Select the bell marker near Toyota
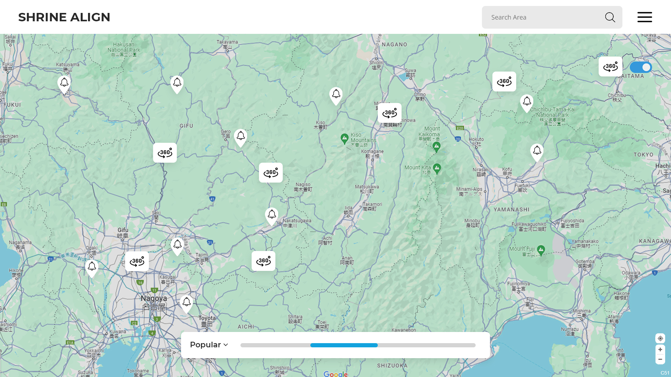671x377 pixels. click(x=186, y=302)
